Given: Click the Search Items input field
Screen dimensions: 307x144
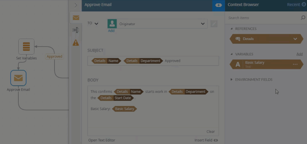Looking at the screenshot, I should [x=263, y=18].
